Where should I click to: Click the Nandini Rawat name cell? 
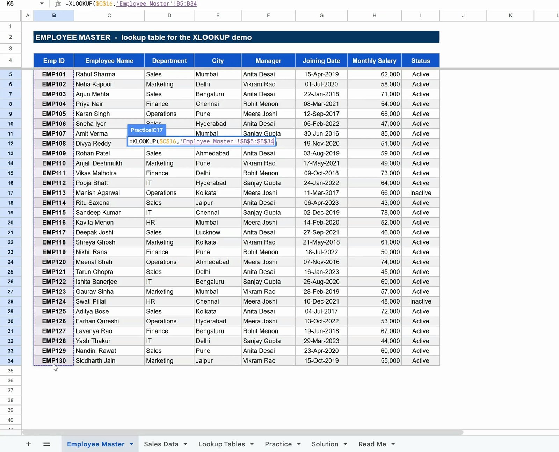109,351
